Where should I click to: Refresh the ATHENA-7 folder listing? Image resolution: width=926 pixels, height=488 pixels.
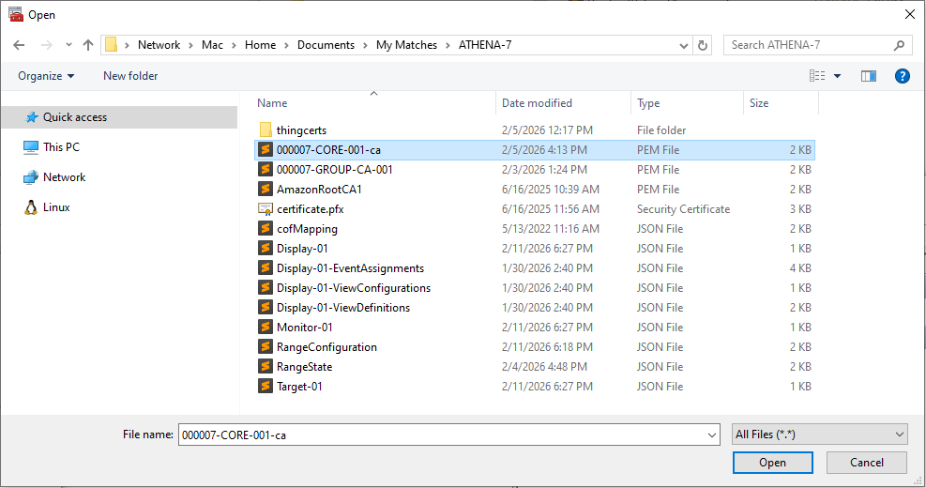coord(702,45)
